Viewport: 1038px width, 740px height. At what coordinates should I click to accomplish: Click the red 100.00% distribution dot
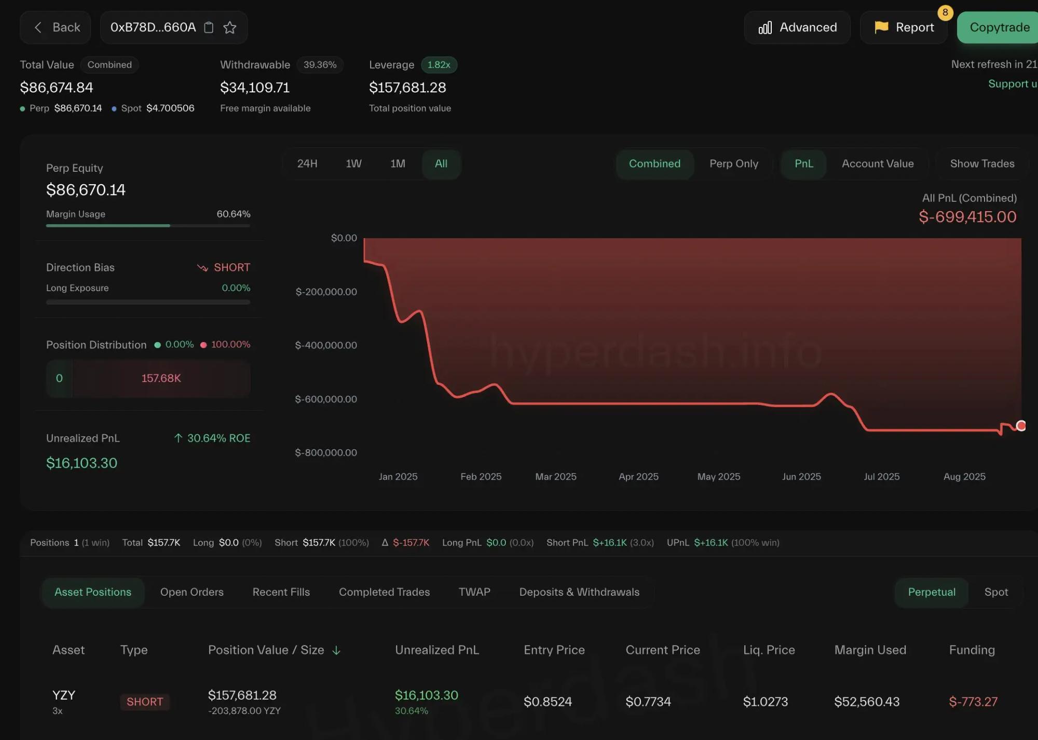203,345
